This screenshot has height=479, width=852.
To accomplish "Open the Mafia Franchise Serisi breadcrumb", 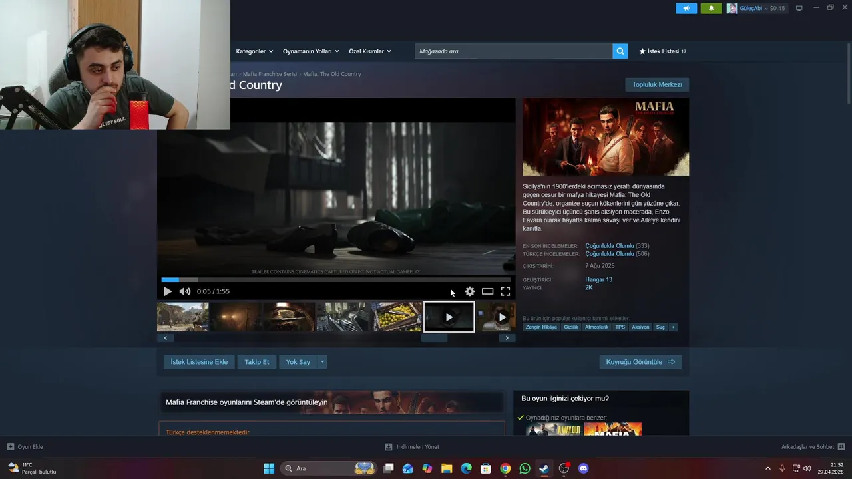I will (x=270, y=74).
